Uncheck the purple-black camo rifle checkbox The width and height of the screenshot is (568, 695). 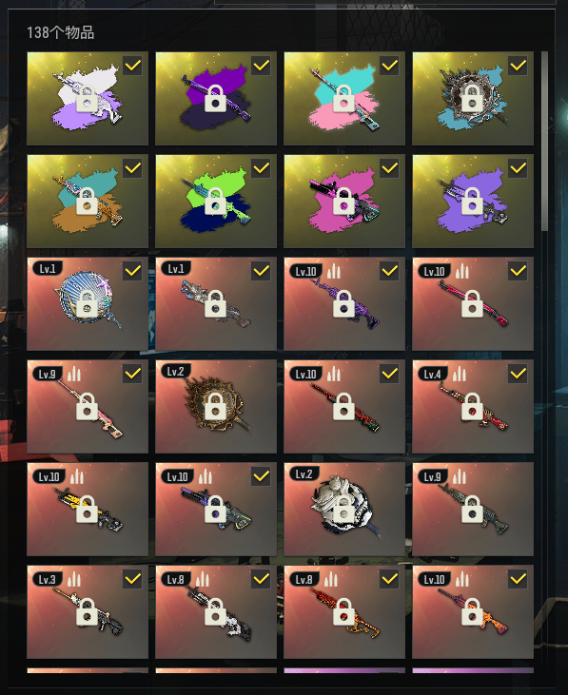[x=261, y=66]
